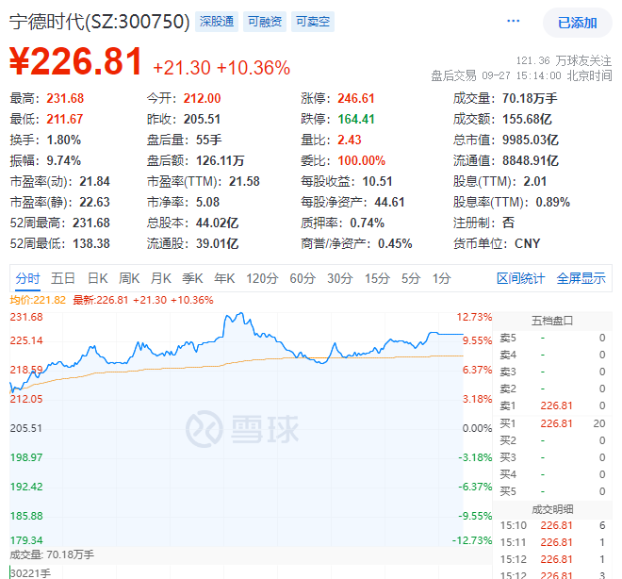Click the 已添加 watchlist button

tap(577, 22)
